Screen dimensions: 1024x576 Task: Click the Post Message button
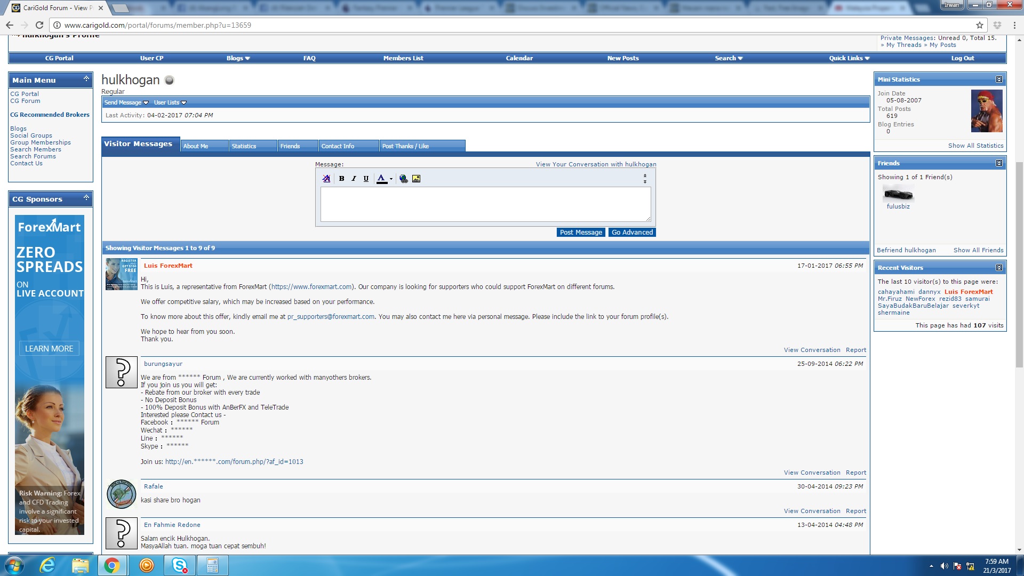coord(581,233)
